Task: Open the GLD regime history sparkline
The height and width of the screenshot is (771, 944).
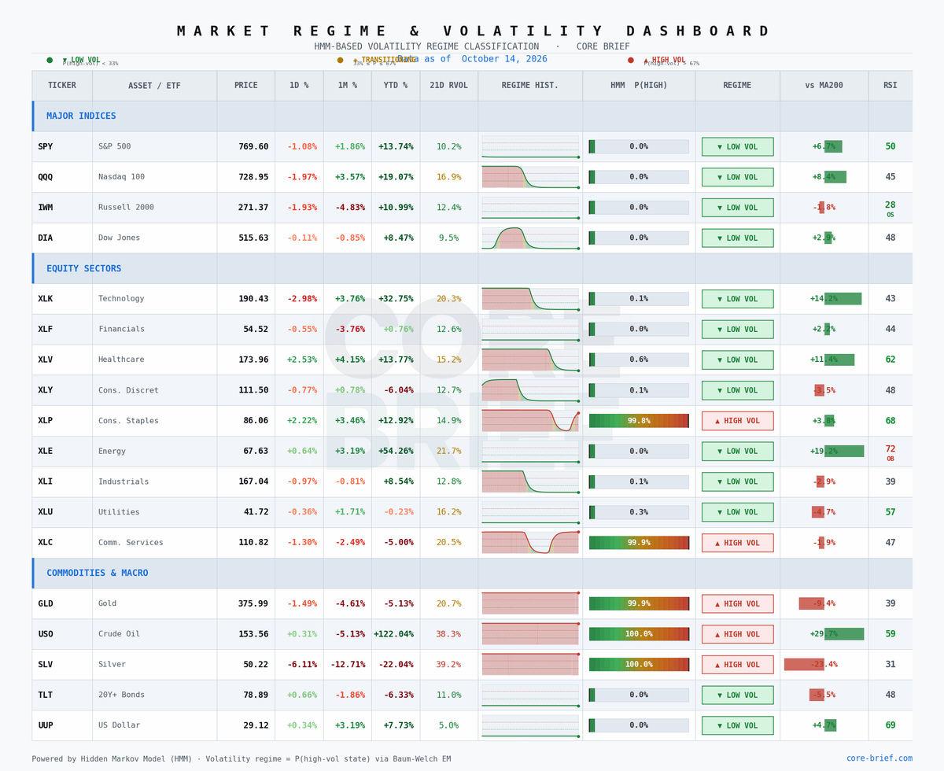Action: point(530,603)
